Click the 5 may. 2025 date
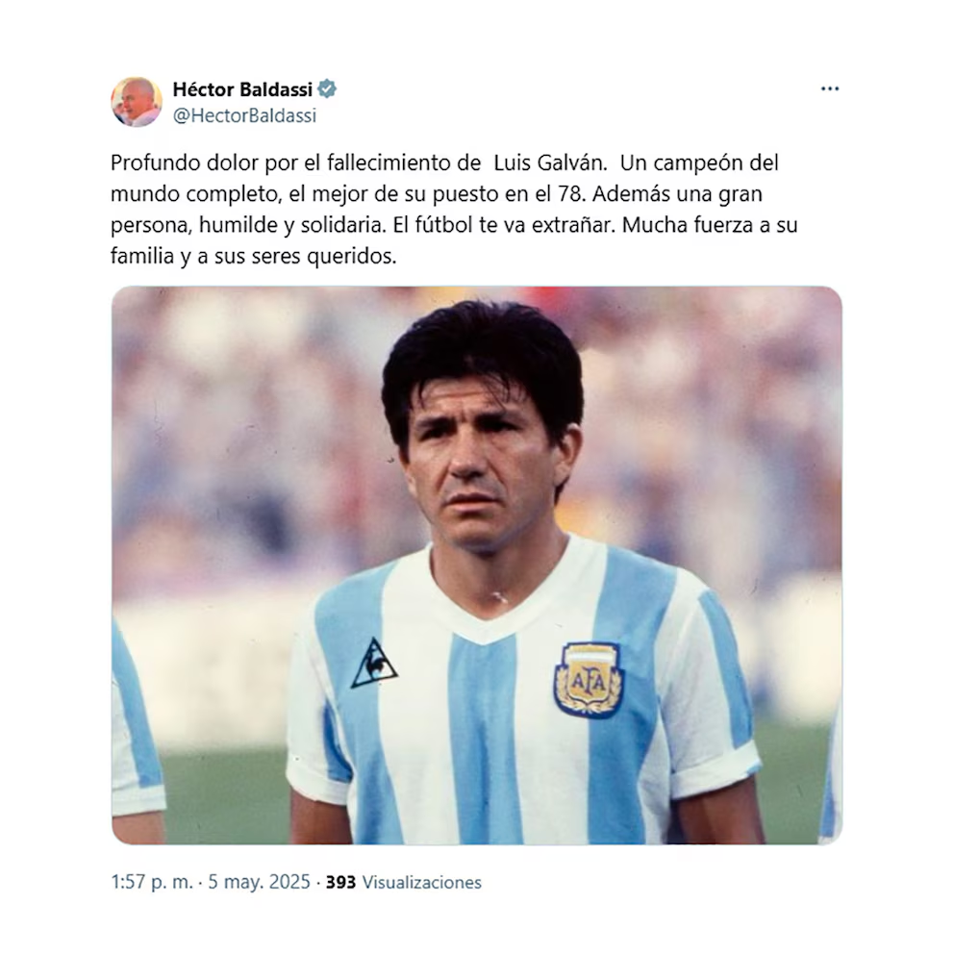The image size is (954, 954). (x=260, y=882)
